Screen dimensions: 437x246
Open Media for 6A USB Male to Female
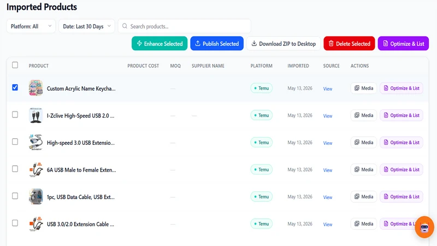pos(364,169)
